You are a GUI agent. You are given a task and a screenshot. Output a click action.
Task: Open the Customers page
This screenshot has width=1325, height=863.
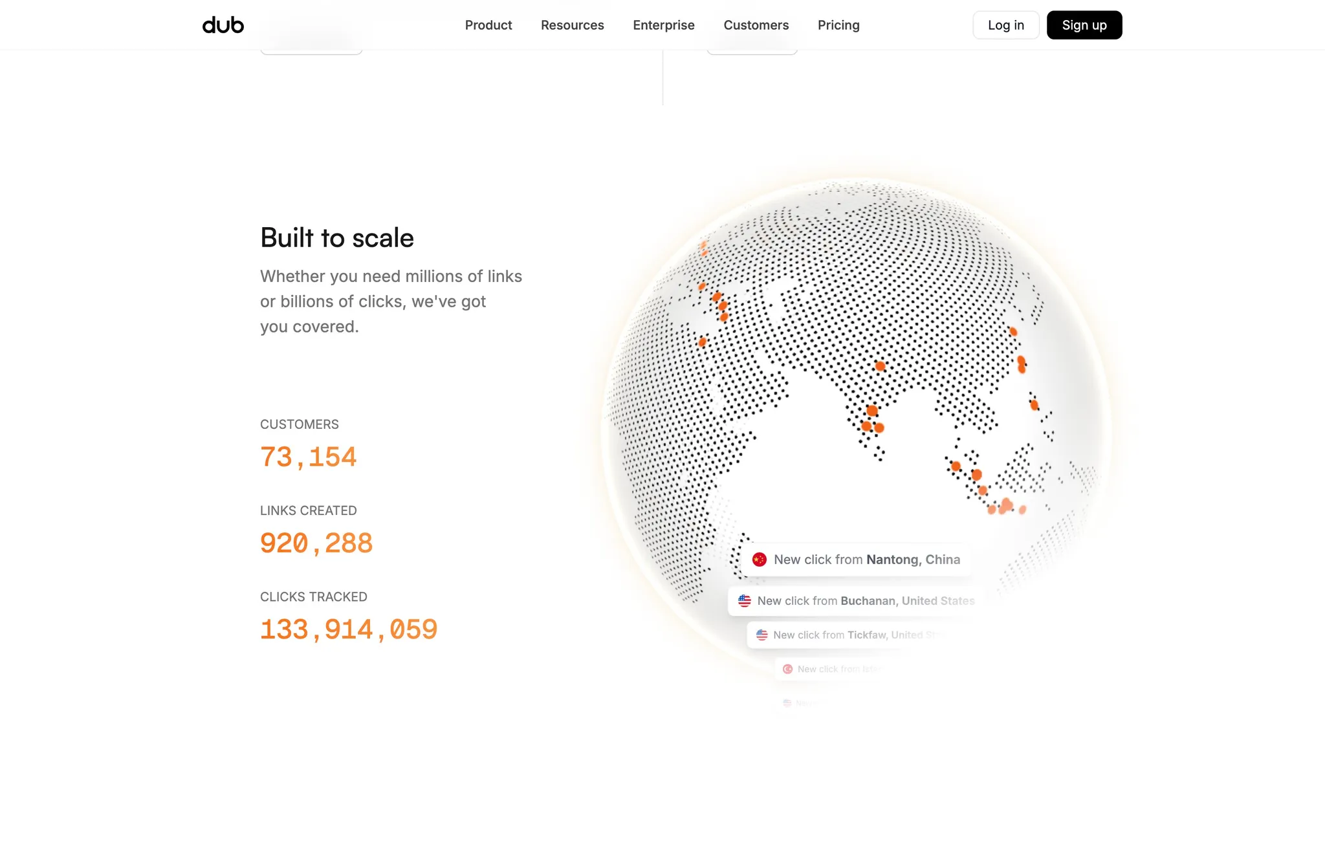pos(756,25)
